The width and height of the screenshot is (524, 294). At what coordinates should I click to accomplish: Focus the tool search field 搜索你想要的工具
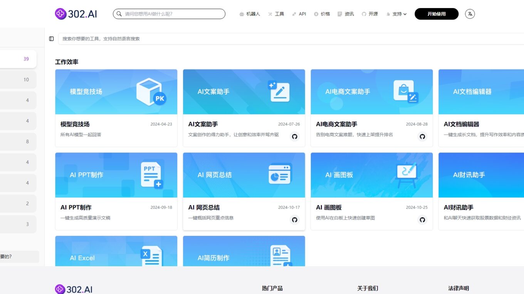coord(291,39)
